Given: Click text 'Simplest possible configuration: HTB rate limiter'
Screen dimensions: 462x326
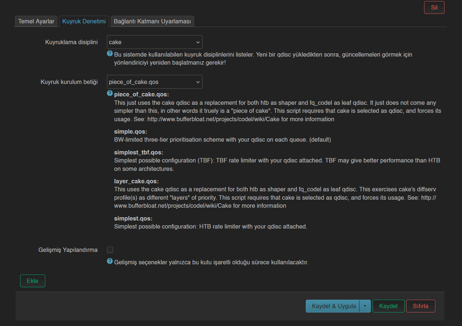Looking at the screenshot, I should point(177,226).
